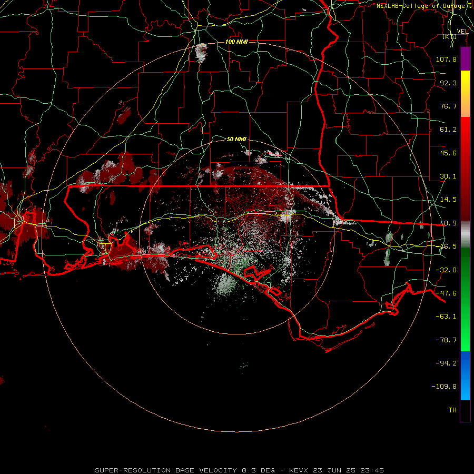
Task: Click the gray near-zero segment of velocity scale
Action: pyautogui.click(x=465, y=234)
